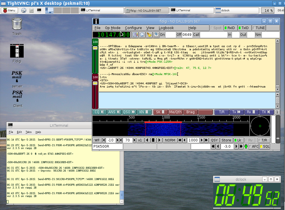Click the Brag macro button
Image resolution: width=285 pixels, height=210 pixels.
[190, 112]
